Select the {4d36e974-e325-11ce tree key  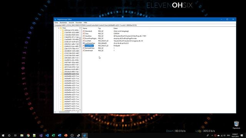pos(71,108)
